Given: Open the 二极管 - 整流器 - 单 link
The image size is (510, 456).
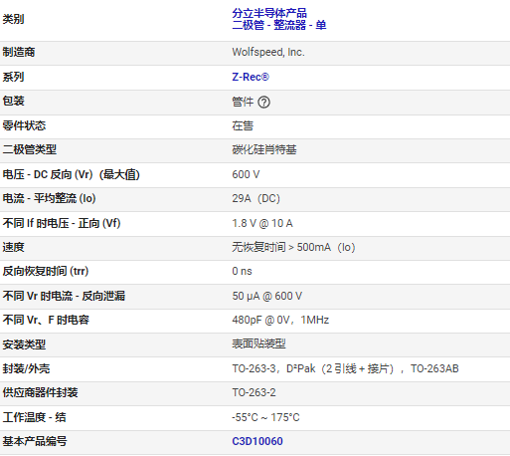Looking at the screenshot, I should [x=279, y=25].
